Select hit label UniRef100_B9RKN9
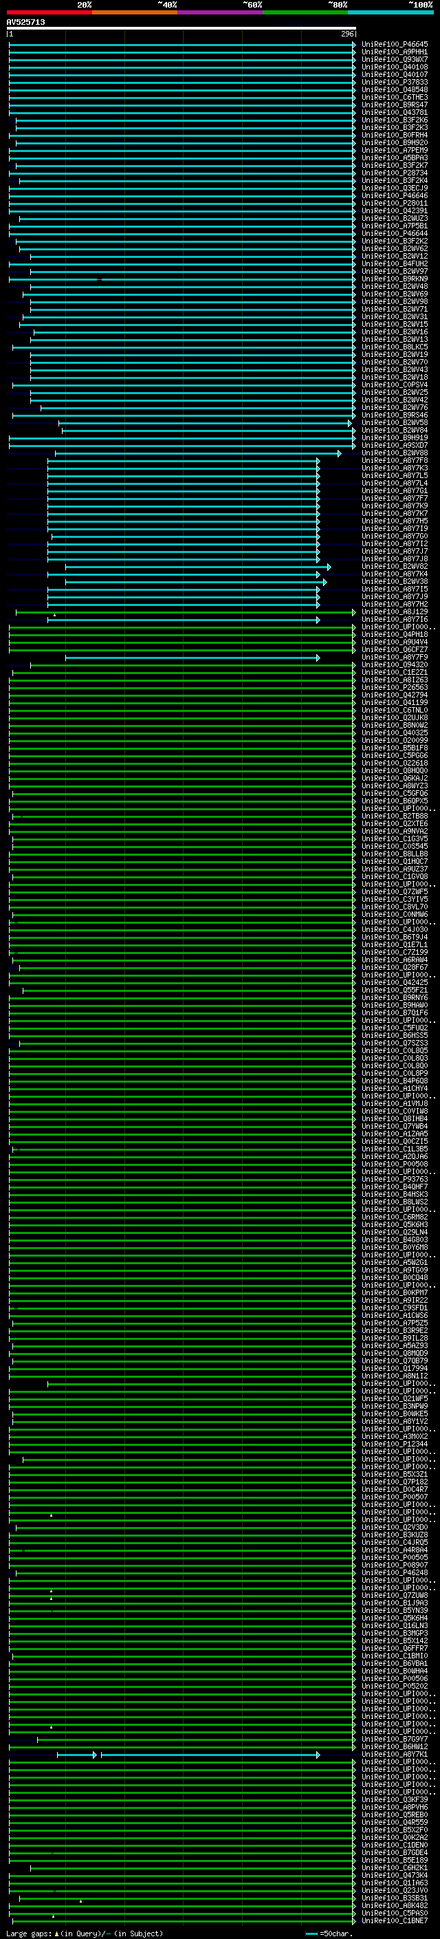Screen dimensions: 440x1939 click(x=395, y=279)
